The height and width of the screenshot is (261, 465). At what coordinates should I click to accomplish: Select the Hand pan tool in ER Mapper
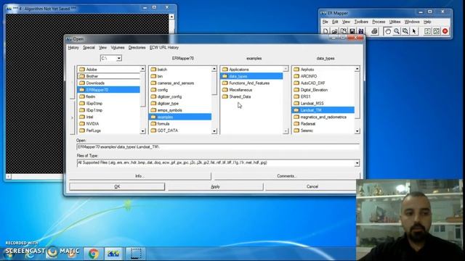(x=387, y=31)
